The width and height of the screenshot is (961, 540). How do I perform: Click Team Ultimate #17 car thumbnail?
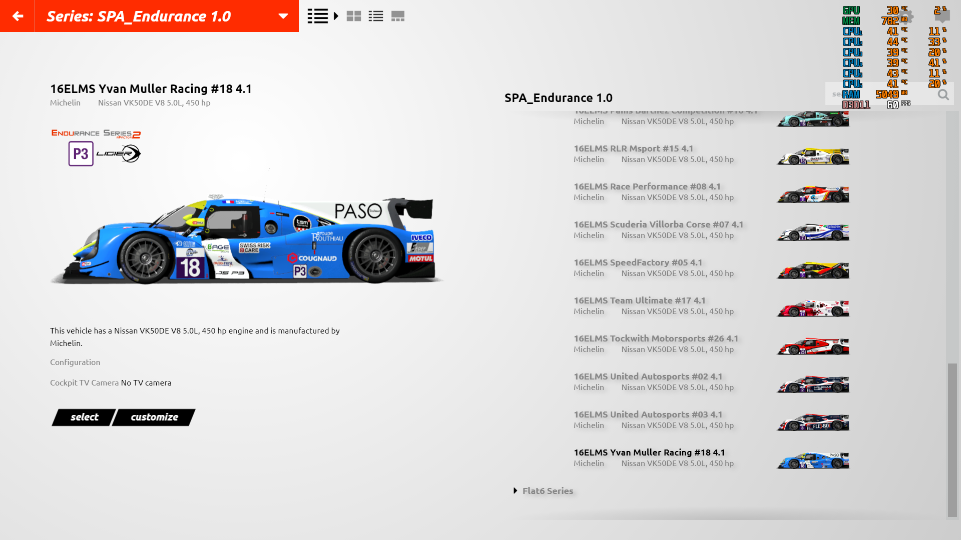click(813, 308)
